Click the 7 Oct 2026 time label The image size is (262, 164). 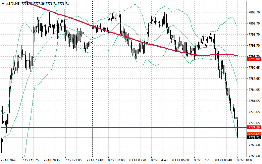point(8,160)
